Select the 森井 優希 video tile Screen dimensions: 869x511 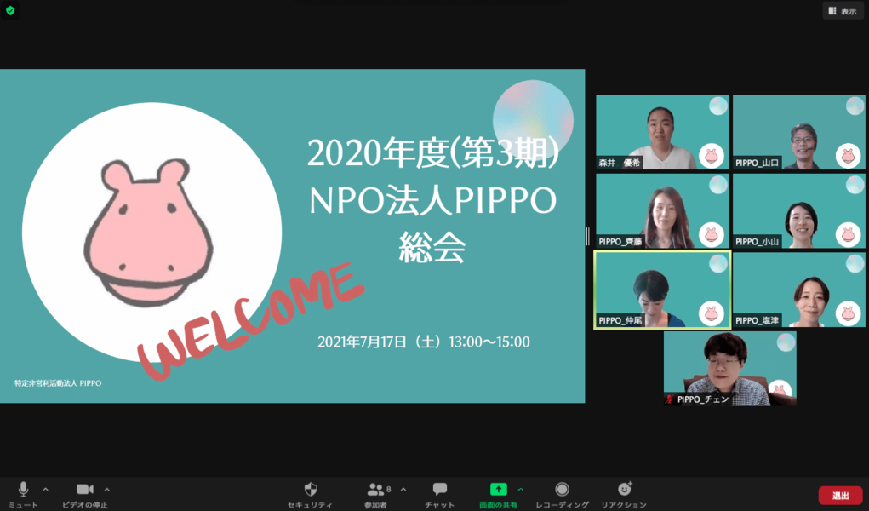661,132
